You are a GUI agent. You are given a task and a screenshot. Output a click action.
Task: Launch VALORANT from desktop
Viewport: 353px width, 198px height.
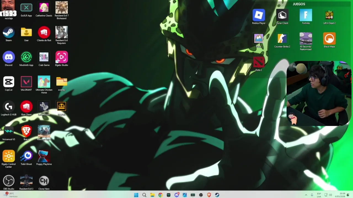[x=26, y=84]
